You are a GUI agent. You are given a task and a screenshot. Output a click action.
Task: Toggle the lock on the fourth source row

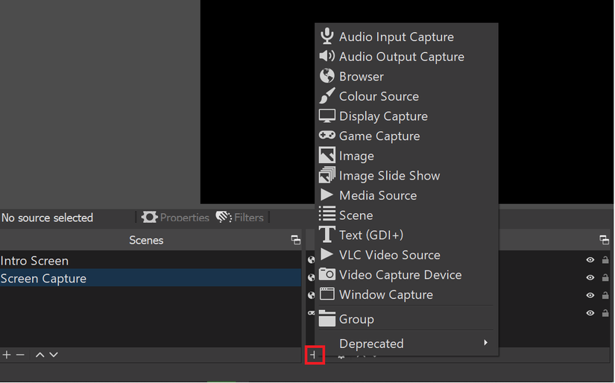[x=605, y=313]
